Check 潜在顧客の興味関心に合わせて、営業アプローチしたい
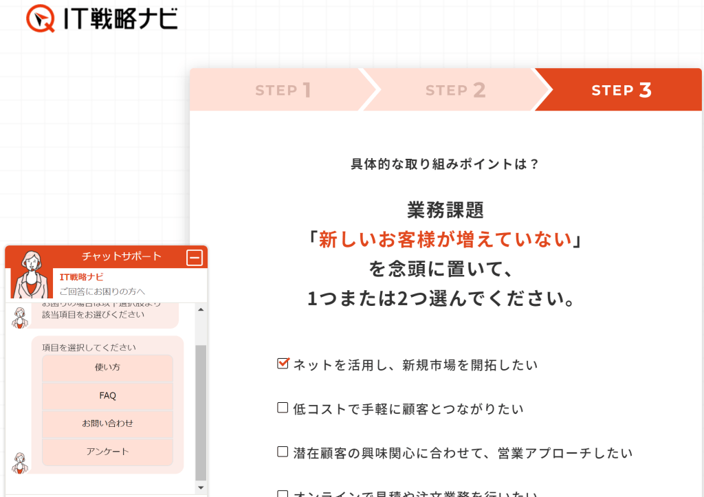Screen dimensions: 704x497 tap(283, 452)
